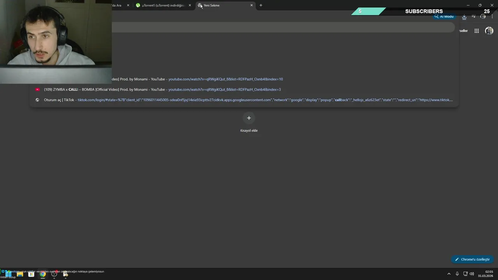Minimize the Chrome window
Screen dimensions: 498x280
(468, 5)
